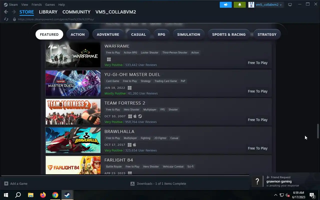Click the YU-GI-OH! MASTER DUEL title
320x200 pixels.
coord(132,74)
